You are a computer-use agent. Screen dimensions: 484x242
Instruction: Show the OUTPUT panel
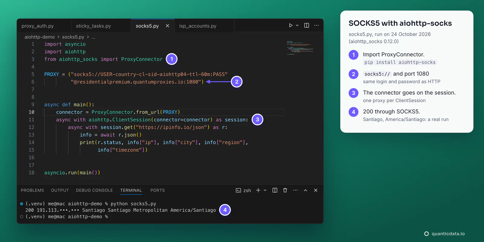tap(60, 190)
